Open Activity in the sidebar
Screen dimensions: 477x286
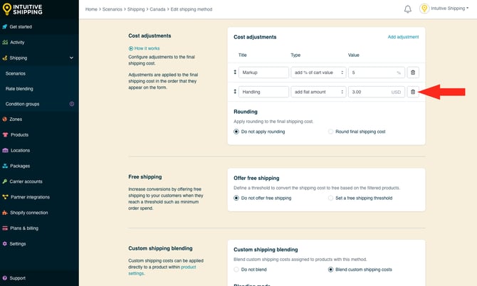point(17,42)
